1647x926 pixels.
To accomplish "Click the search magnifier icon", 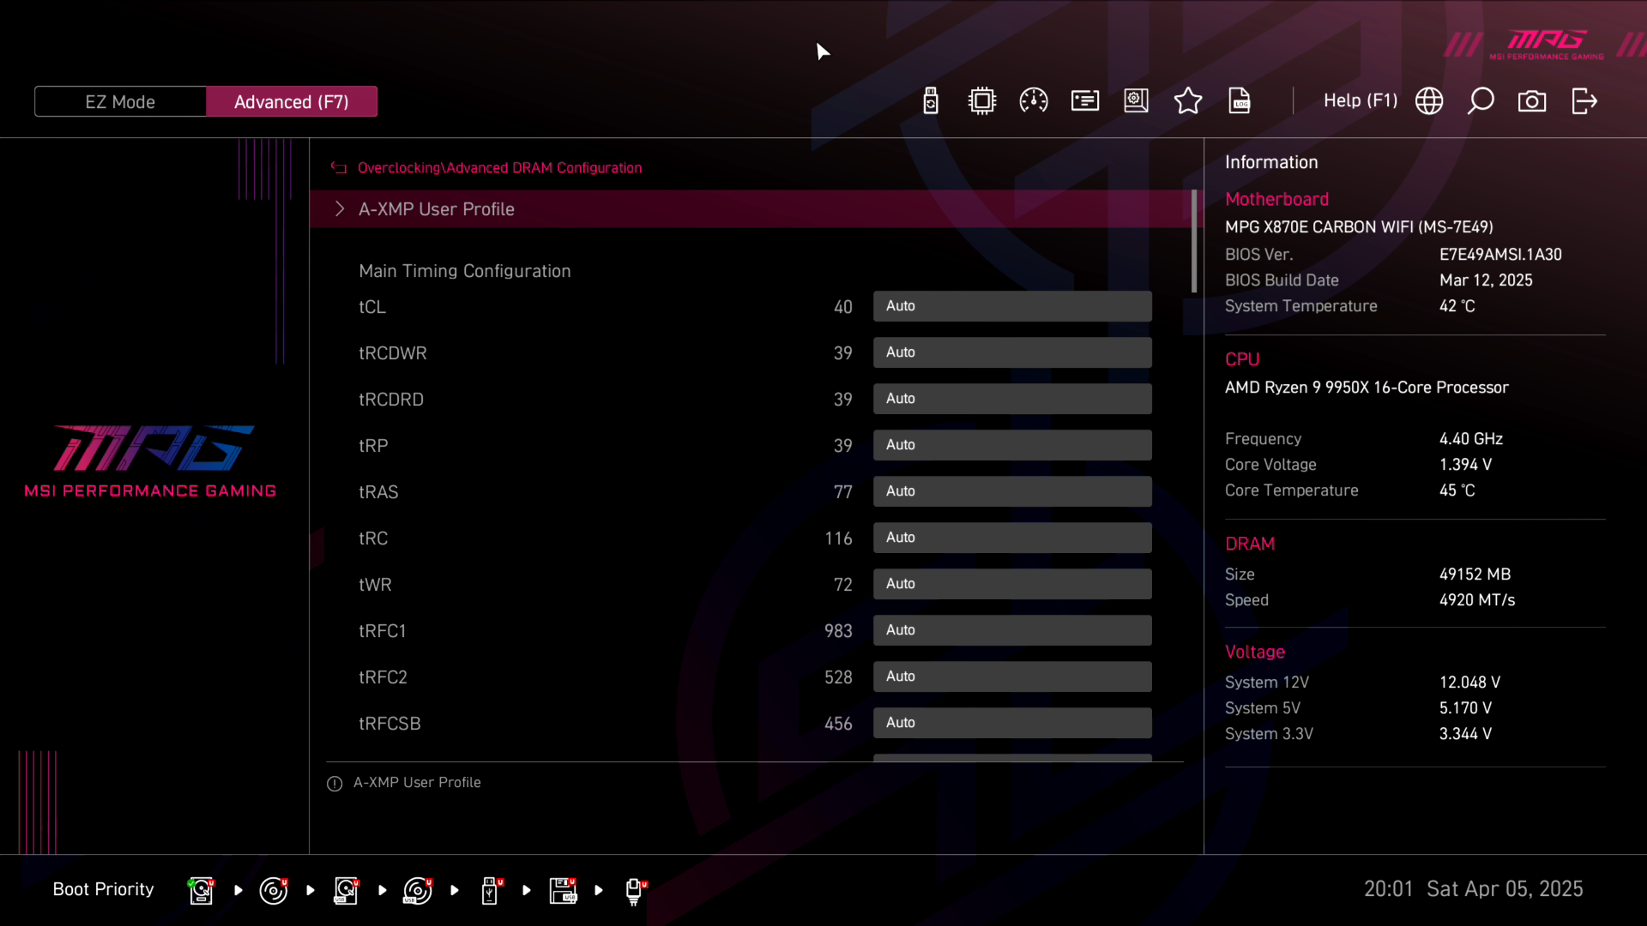I will 1481,101.
